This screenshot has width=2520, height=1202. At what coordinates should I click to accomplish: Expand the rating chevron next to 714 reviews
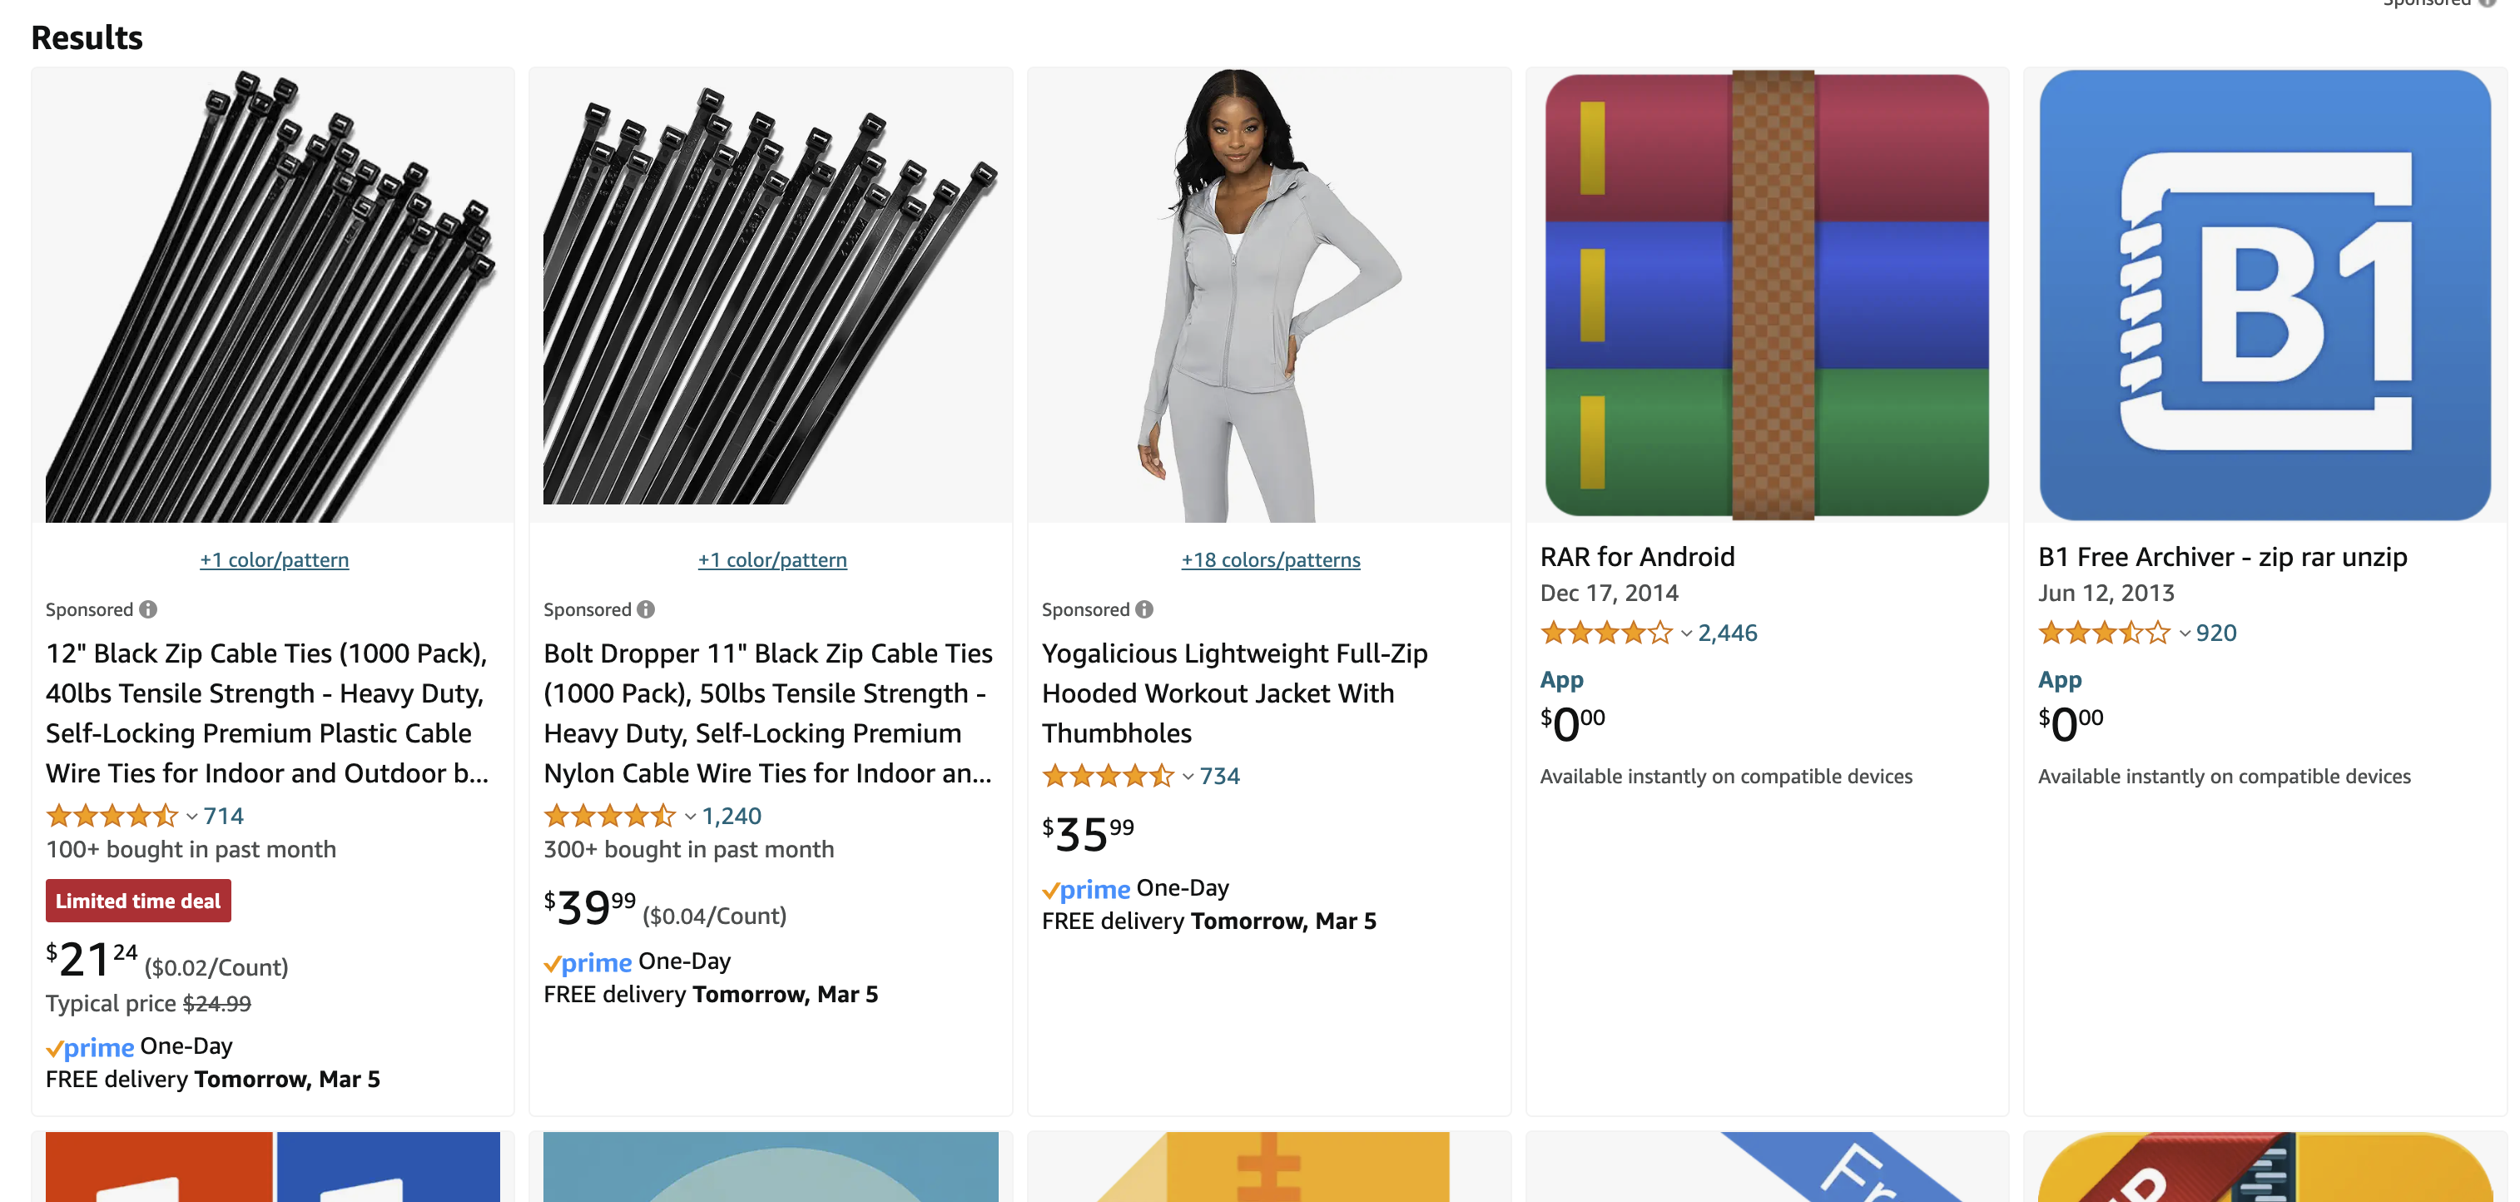[x=191, y=817]
